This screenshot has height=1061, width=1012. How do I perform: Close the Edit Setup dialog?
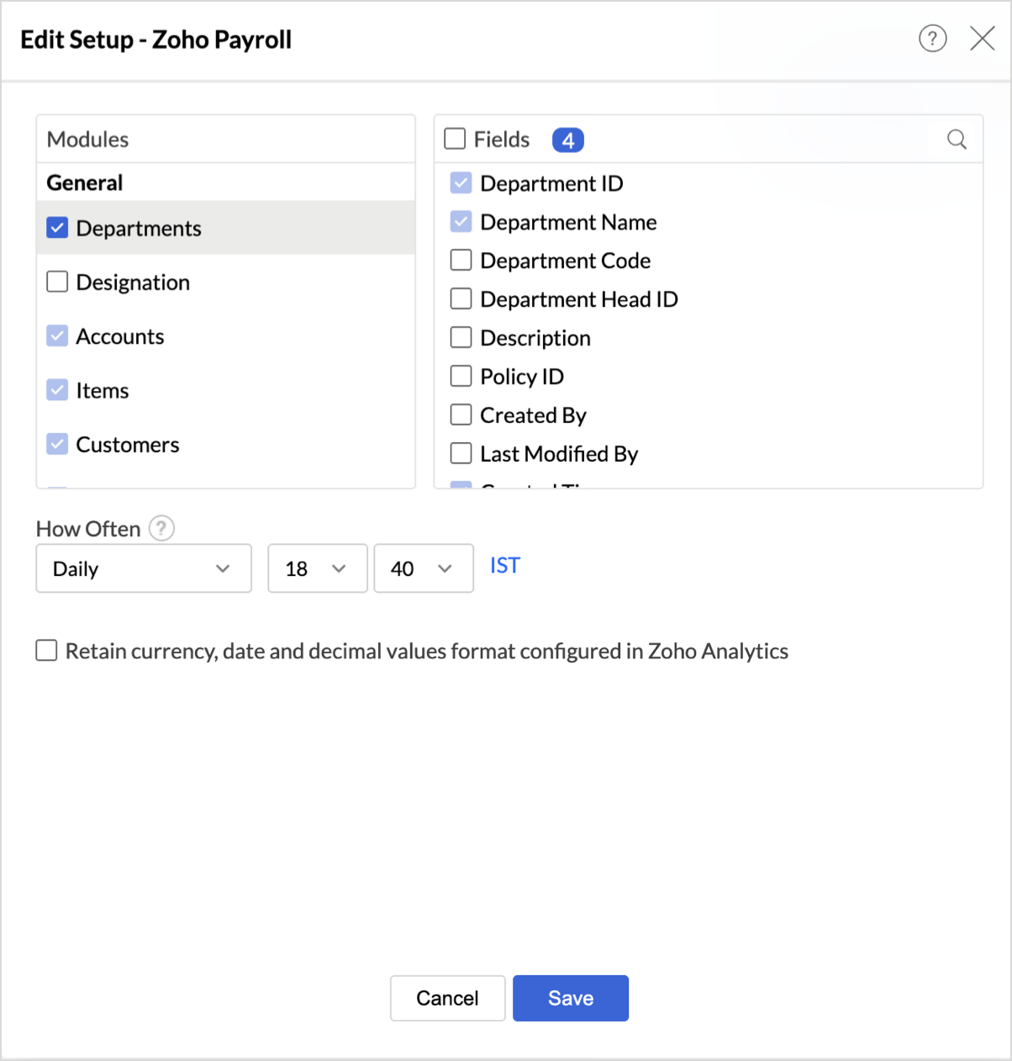pyautogui.click(x=982, y=39)
